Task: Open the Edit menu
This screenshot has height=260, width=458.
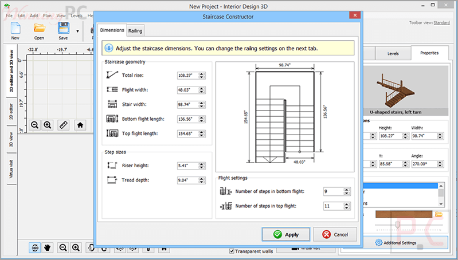Action: (21, 15)
